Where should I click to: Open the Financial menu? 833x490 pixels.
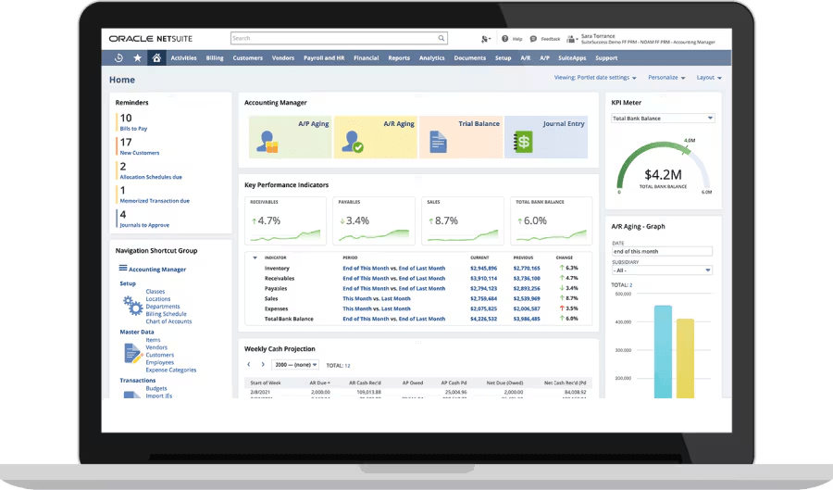tap(366, 57)
